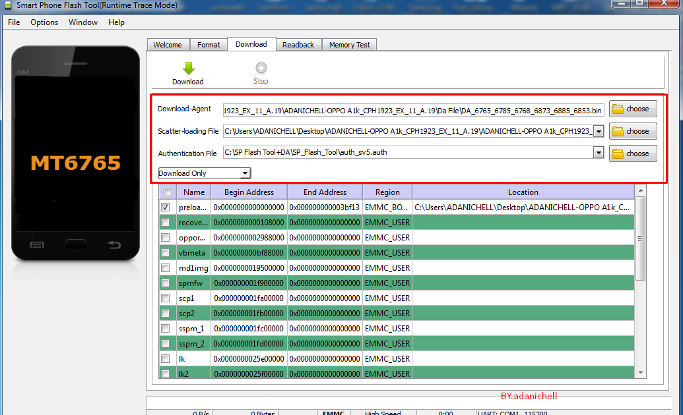Image resolution: width=683 pixels, height=415 pixels.
Task: Enable the recovery partition checkbox
Action: point(166,222)
